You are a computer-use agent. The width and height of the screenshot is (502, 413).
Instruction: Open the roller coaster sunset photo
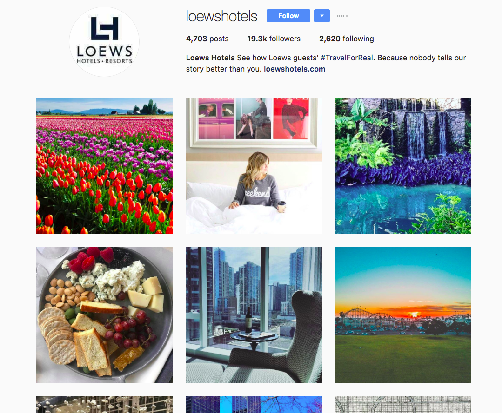pos(403,315)
